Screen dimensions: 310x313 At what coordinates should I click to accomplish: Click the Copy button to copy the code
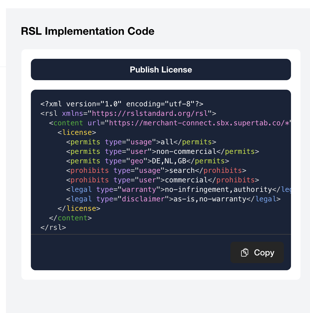[257, 252]
